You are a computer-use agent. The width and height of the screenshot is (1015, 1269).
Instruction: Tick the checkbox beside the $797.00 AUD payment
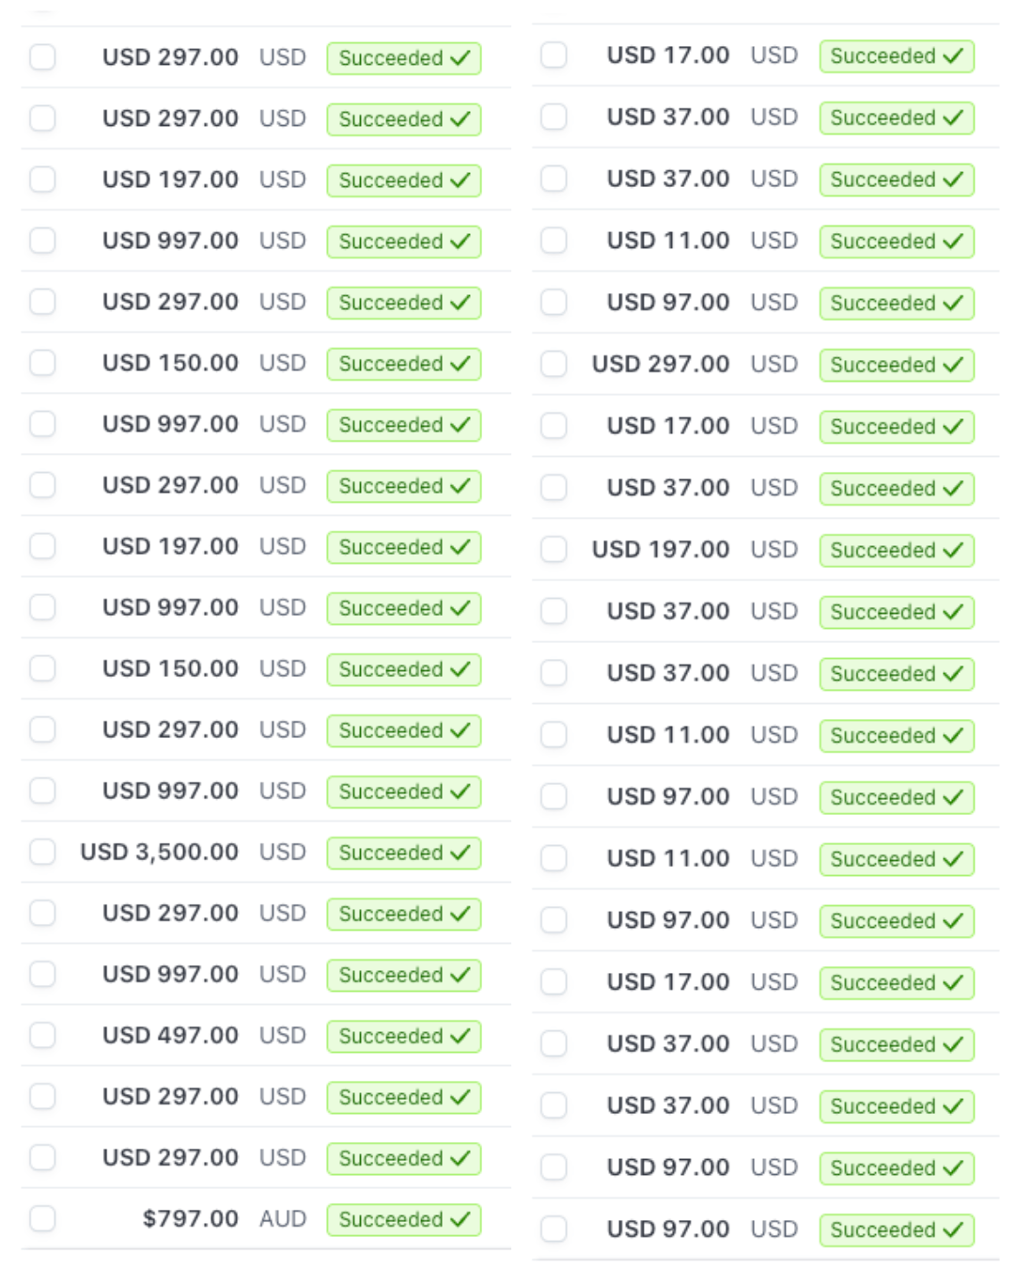(42, 1218)
